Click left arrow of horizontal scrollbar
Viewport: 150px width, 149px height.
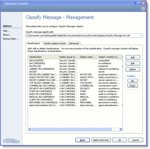(x=30, y=129)
